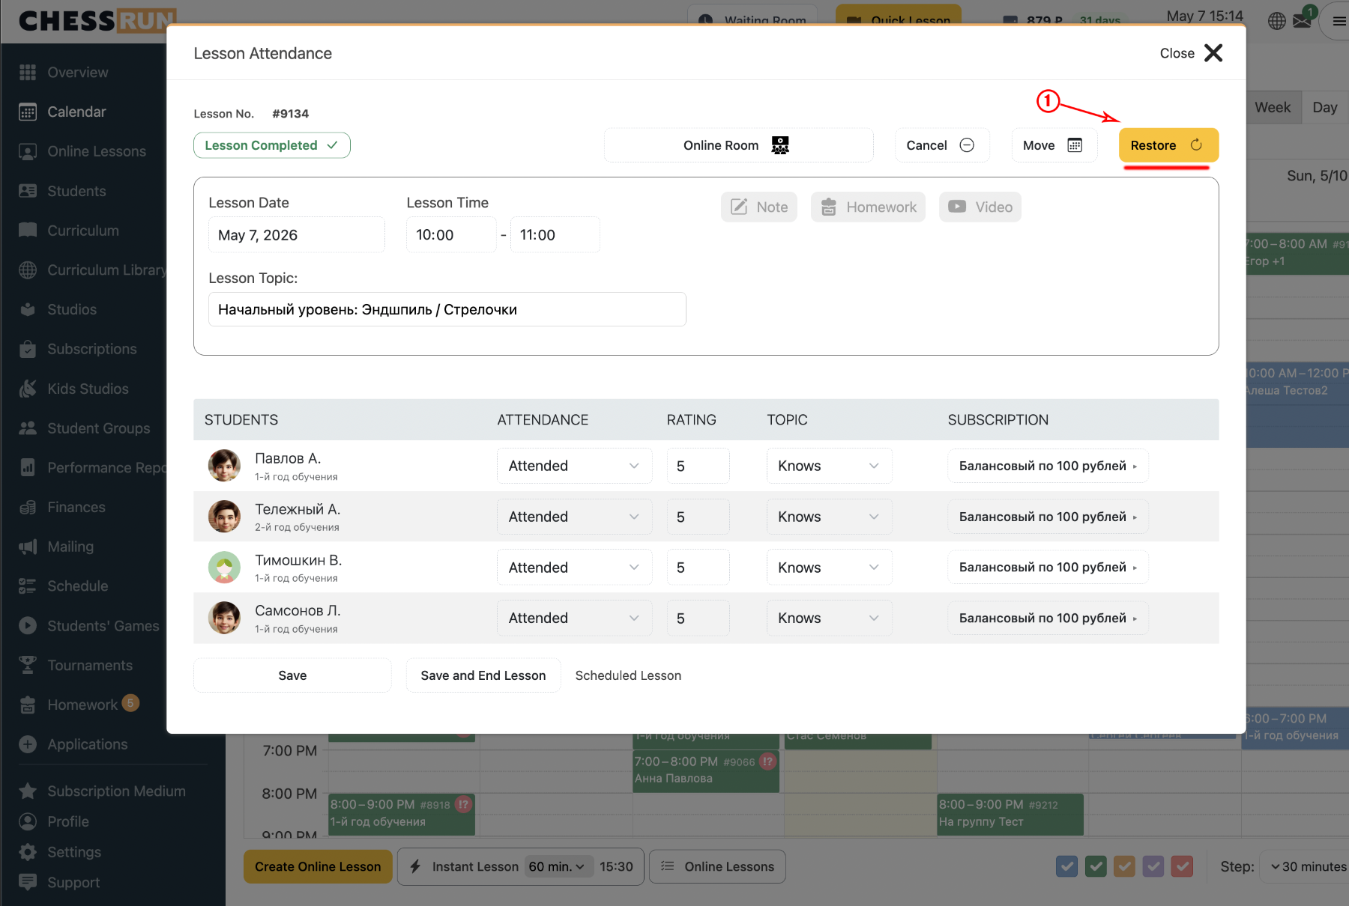Open the Homework button icon

click(828, 207)
